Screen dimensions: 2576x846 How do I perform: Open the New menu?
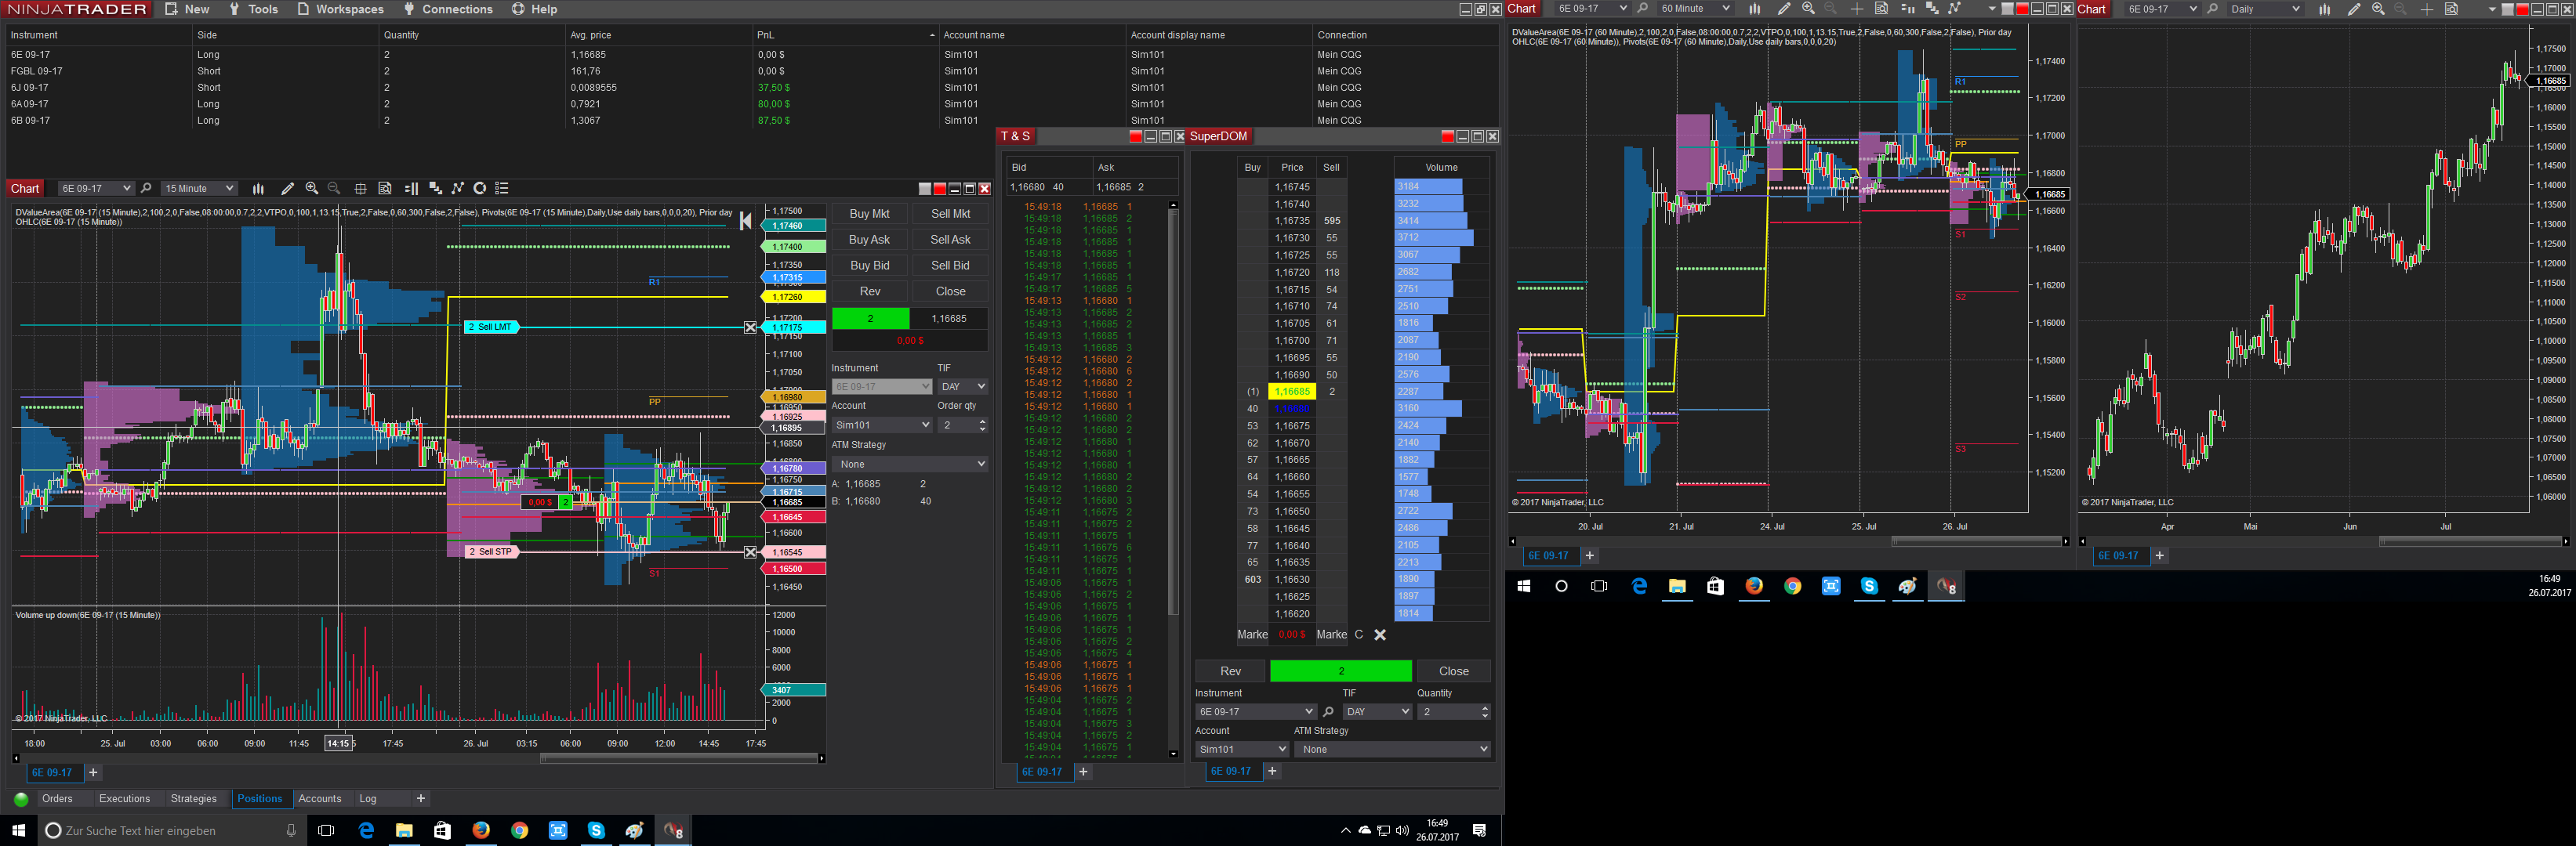coord(187,9)
